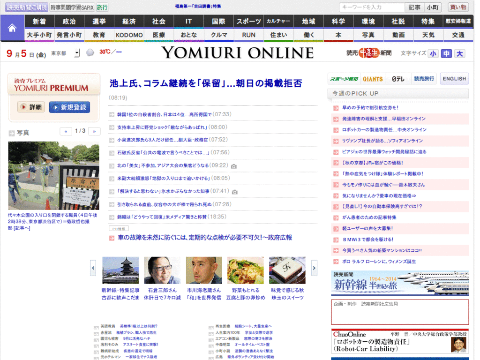Click arrow icon beside ポロ ラルフ ローレン item

coord(336,262)
